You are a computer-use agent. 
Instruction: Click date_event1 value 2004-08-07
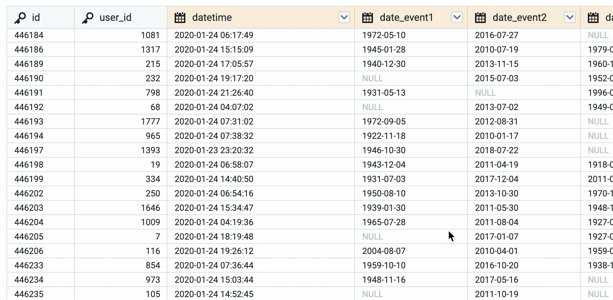[x=384, y=251]
